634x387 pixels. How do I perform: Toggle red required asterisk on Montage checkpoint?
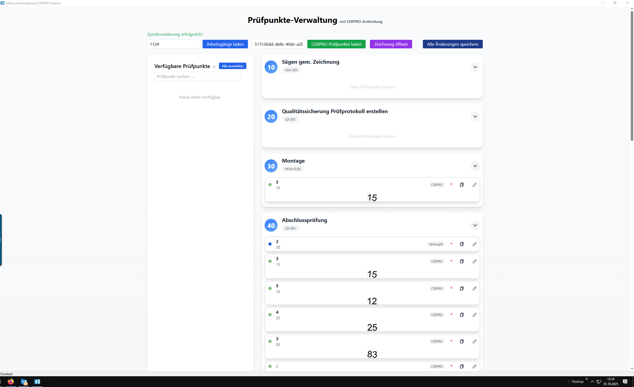[x=451, y=185]
